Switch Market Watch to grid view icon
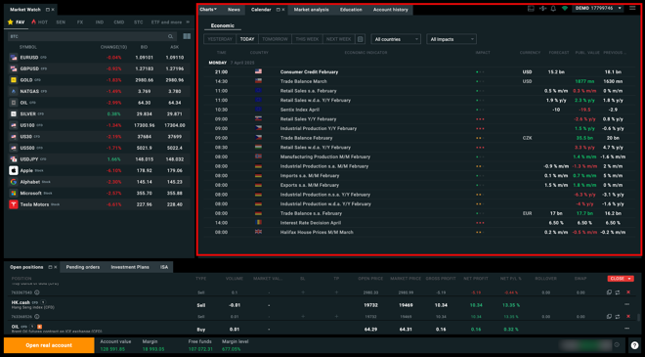Viewport: 645px width, 357px height. [187, 36]
